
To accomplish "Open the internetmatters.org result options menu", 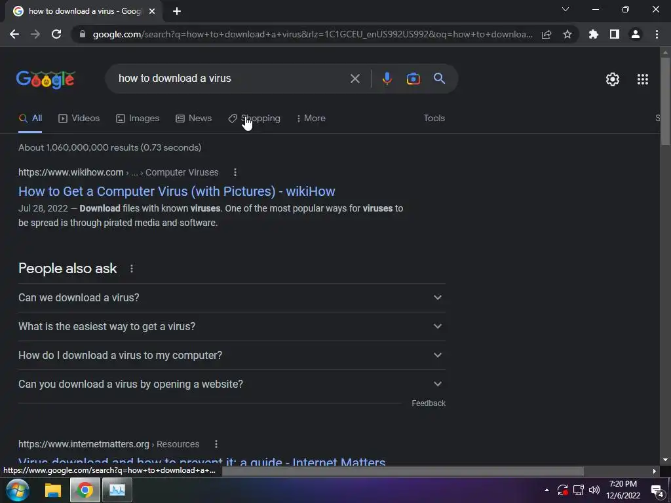I will click(x=216, y=444).
